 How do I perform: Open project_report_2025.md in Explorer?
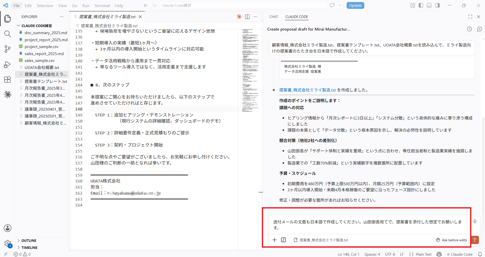[x=42, y=40]
